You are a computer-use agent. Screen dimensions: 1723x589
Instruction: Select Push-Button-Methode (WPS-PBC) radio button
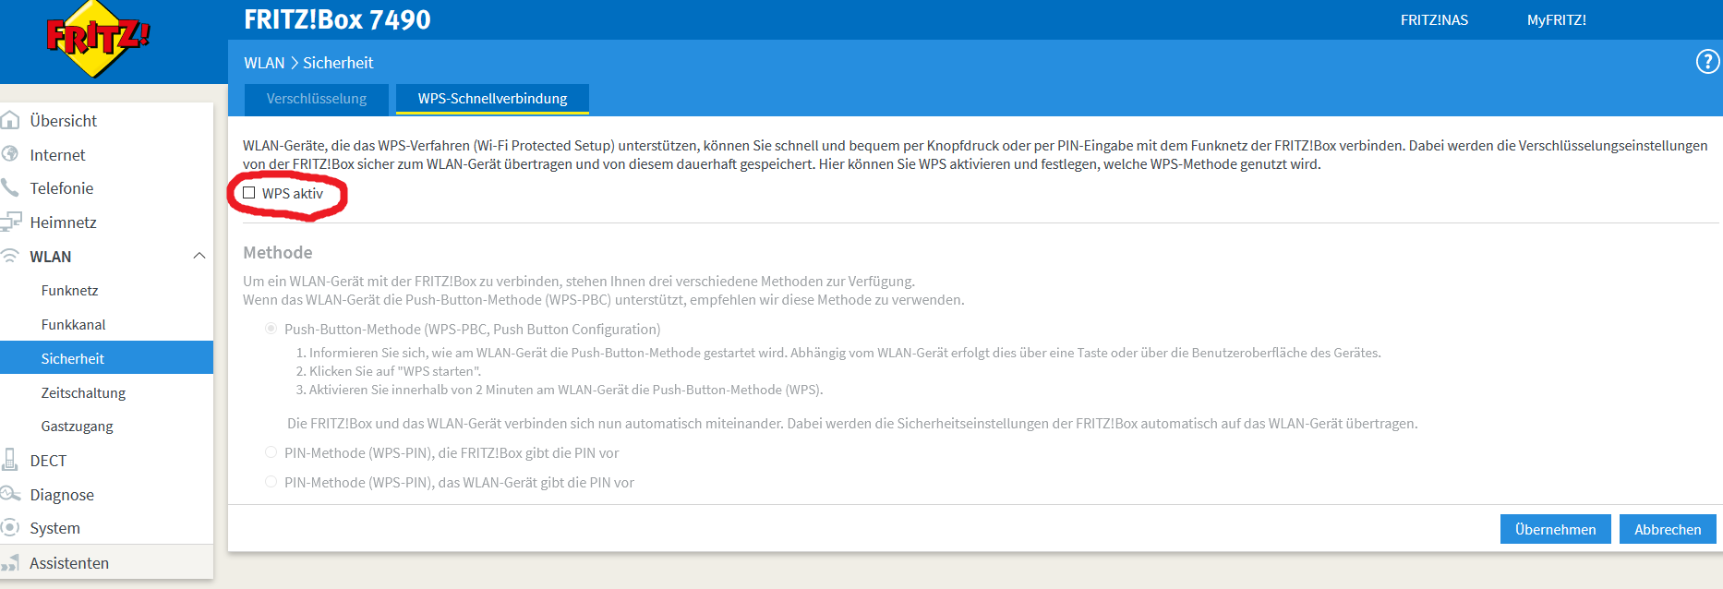(x=271, y=329)
